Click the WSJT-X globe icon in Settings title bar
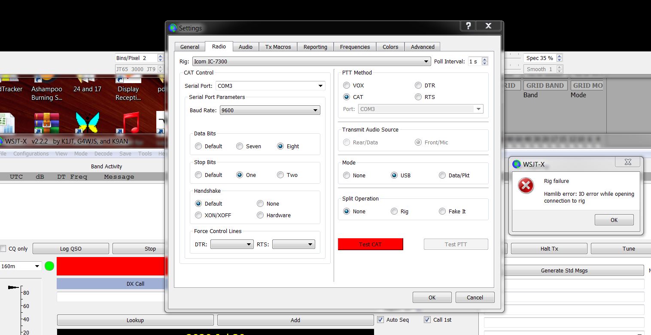Viewport: 651px width, 335px height. [173, 28]
